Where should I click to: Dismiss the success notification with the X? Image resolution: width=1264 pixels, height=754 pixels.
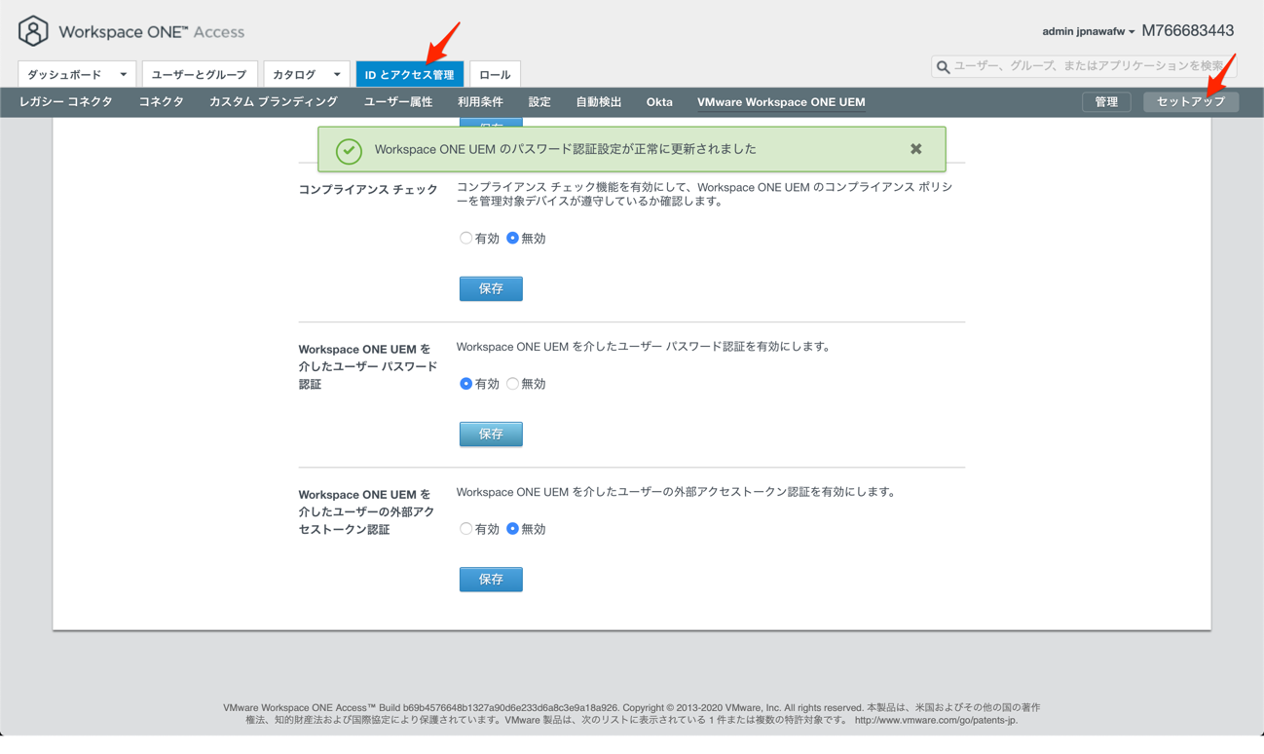(916, 149)
